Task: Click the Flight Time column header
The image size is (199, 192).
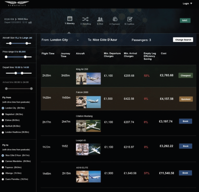Action: tap(48, 53)
